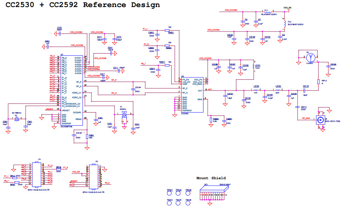Select the Mount Shield section label

[x=212, y=178]
